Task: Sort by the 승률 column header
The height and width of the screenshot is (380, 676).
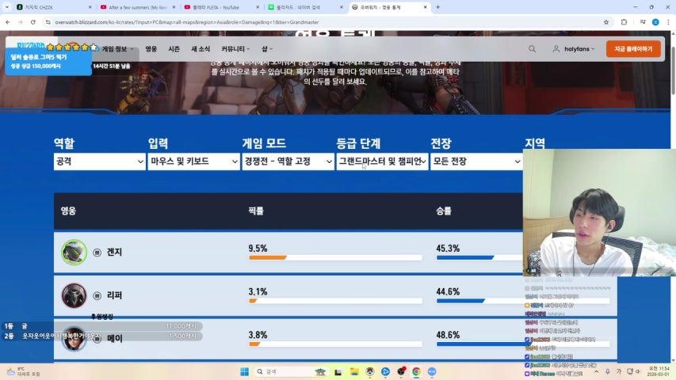Action: [444, 211]
